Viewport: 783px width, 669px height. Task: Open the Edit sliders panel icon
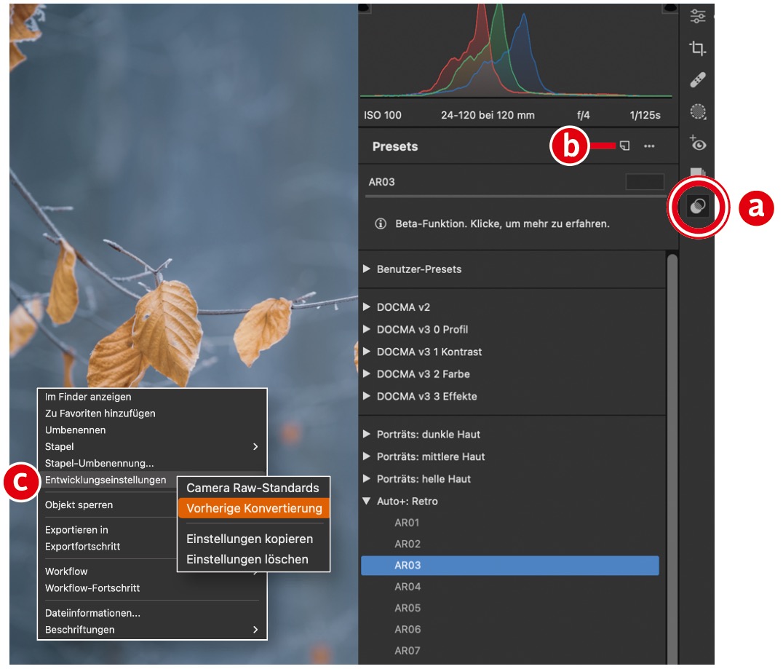[697, 17]
